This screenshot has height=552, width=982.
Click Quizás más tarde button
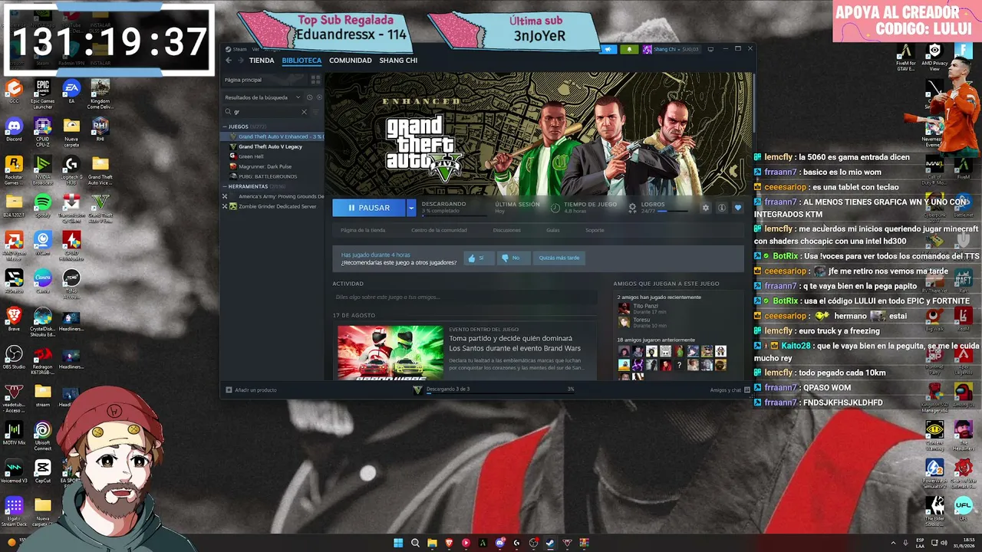(x=559, y=258)
